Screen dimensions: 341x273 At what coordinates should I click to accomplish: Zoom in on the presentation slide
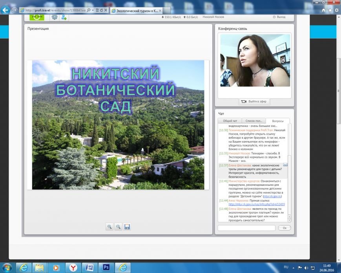(x=109, y=227)
